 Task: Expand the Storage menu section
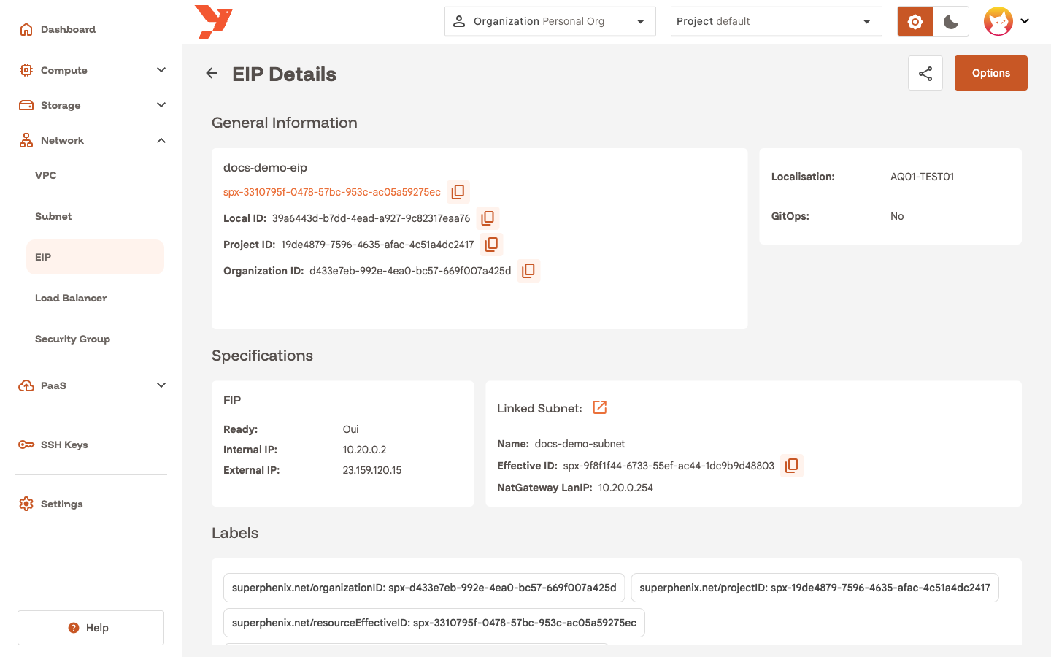pyautogui.click(x=93, y=105)
